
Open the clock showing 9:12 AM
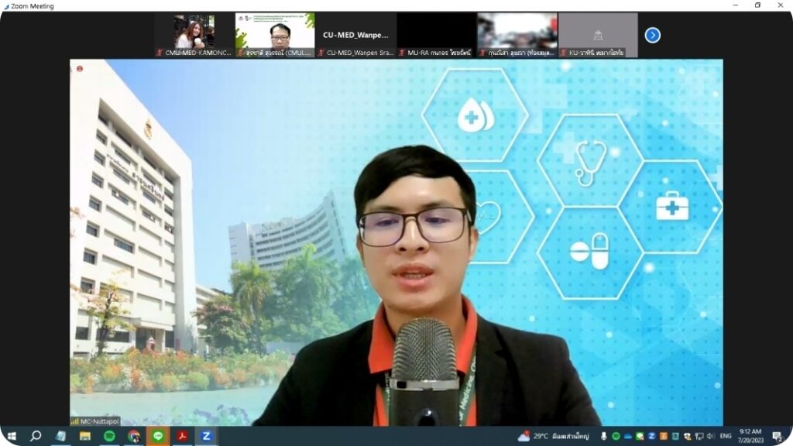tap(750, 436)
